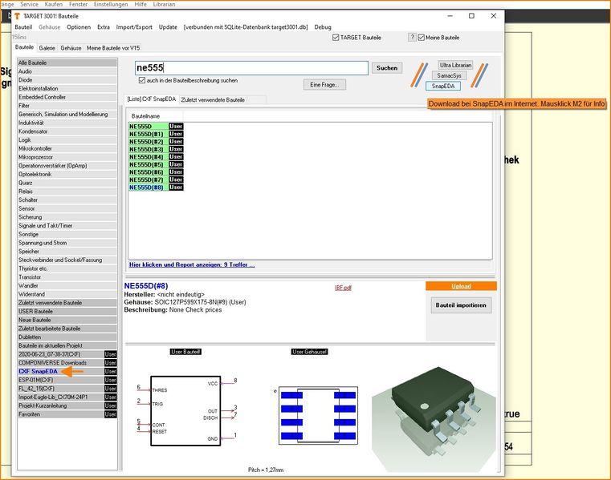This screenshot has width=611, height=480.
Task: Toggle the TARGET Bauteile checkbox
Action: (336, 38)
